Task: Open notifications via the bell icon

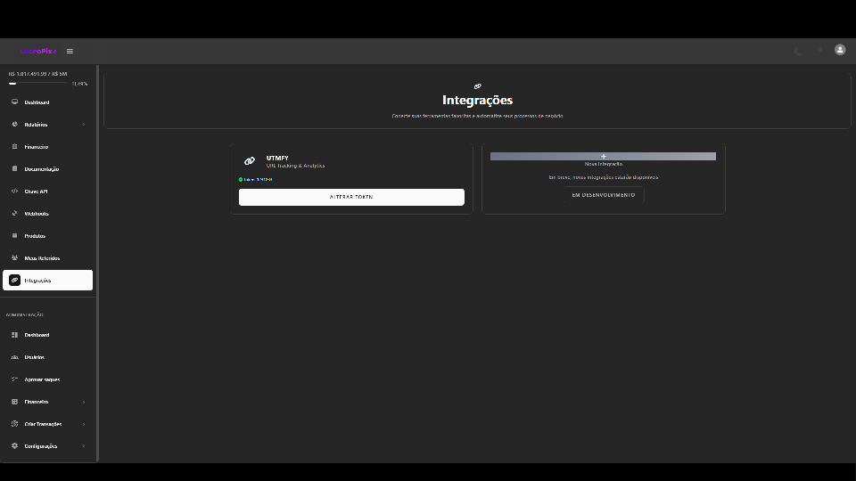Action: [819, 51]
